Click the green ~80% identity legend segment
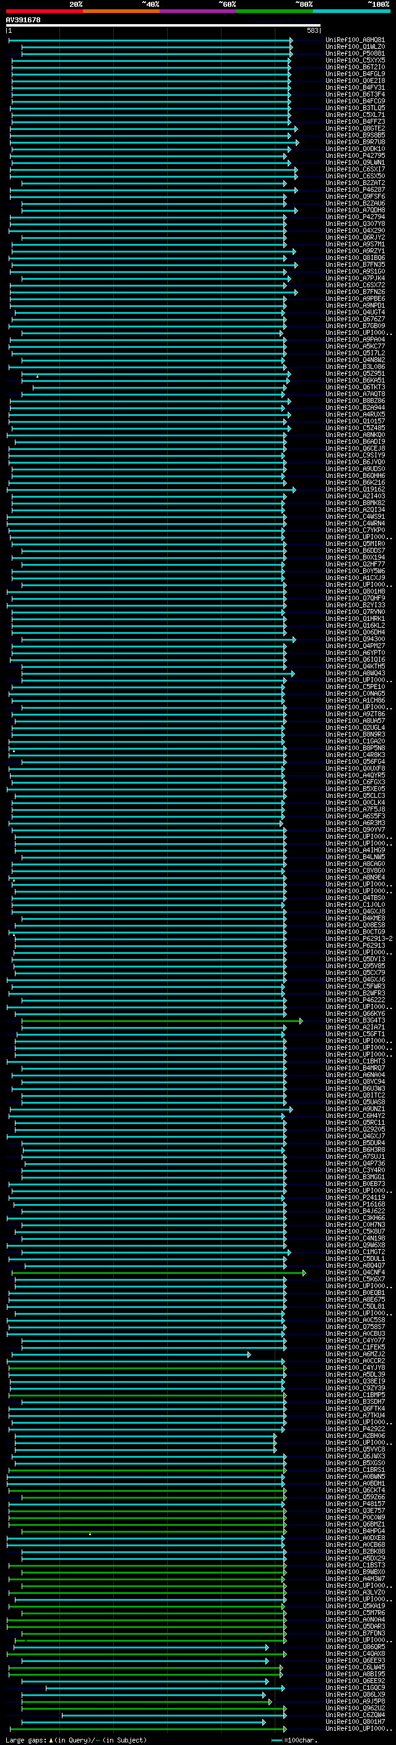The width and height of the screenshot is (396, 1745). pyautogui.click(x=275, y=11)
